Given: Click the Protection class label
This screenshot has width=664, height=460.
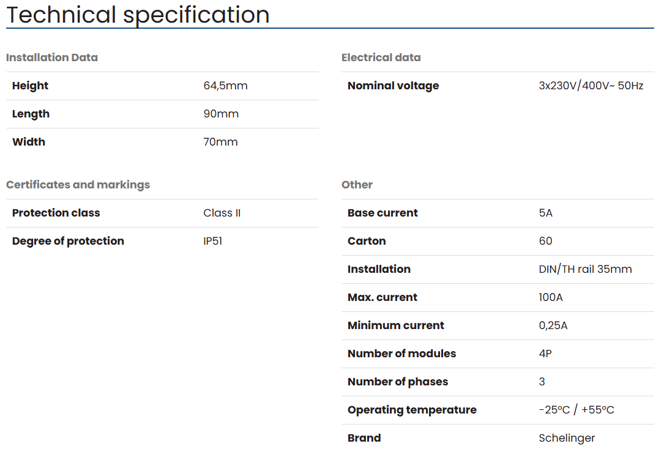Looking at the screenshot, I should 56,213.
